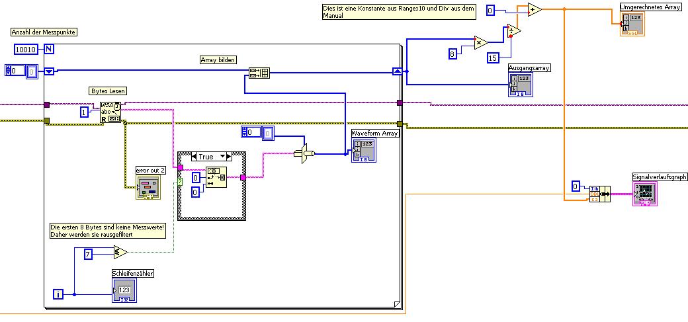Select the 'Umgerechnetes Array' label text
Viewport: 688px width, 322px height.
click(x=651, y=7)
